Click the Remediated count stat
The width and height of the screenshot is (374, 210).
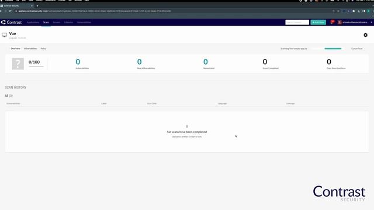click(x=209, y=64)
